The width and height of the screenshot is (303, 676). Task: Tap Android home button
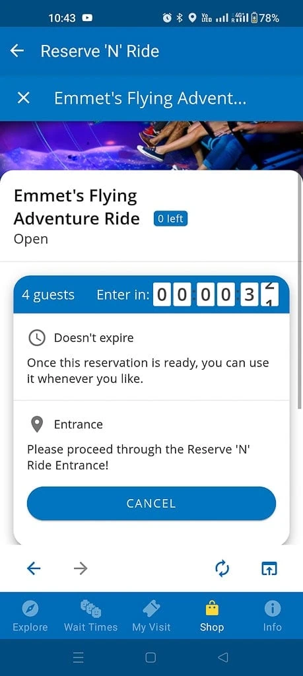tap(151, 657)
